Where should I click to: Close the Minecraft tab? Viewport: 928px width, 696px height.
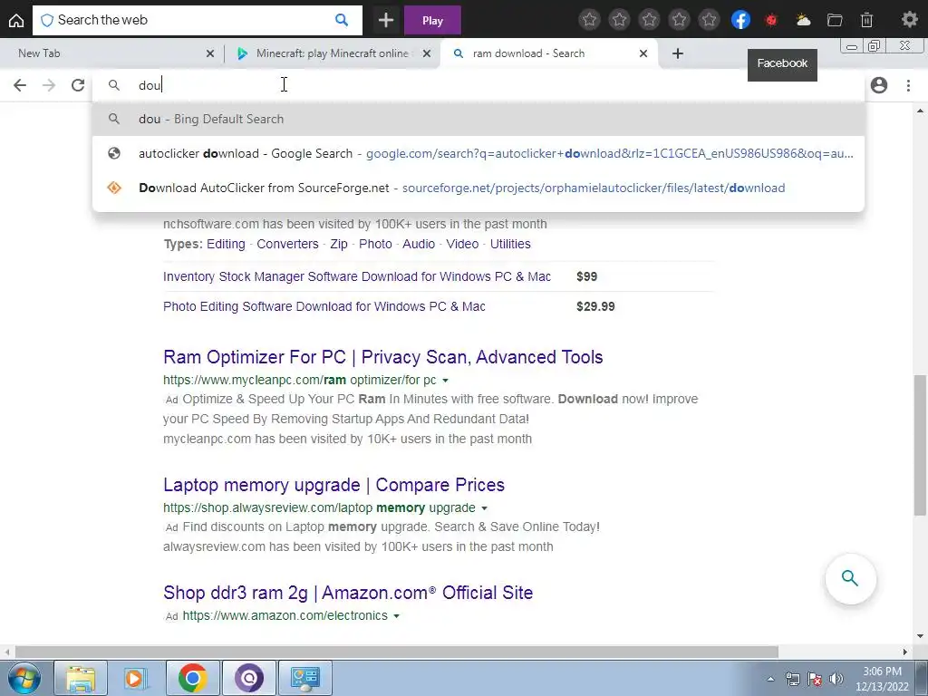point(426,53)
